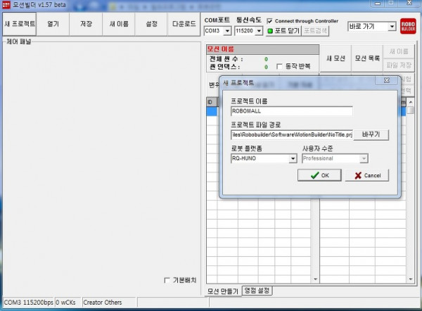Click the right table scrollbar down arrow
This screenshot has width=422, height=311.
[411, 279]
